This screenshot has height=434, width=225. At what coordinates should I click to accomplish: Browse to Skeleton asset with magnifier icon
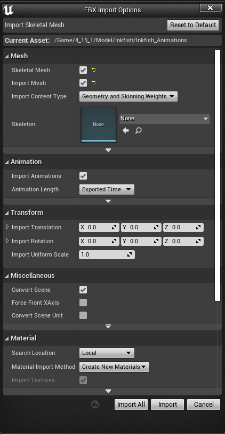coord(138,130)
